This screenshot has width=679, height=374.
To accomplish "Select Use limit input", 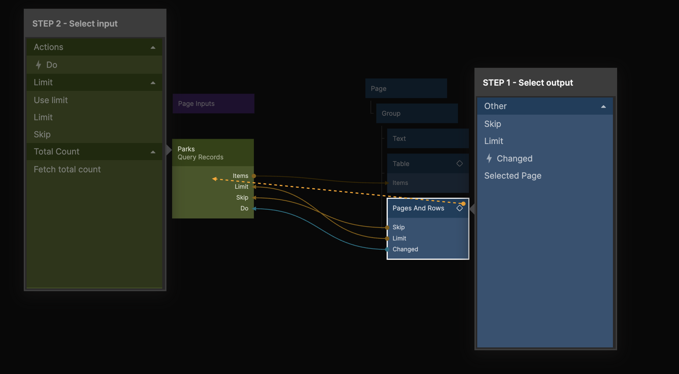I will [x=51, y=100].
